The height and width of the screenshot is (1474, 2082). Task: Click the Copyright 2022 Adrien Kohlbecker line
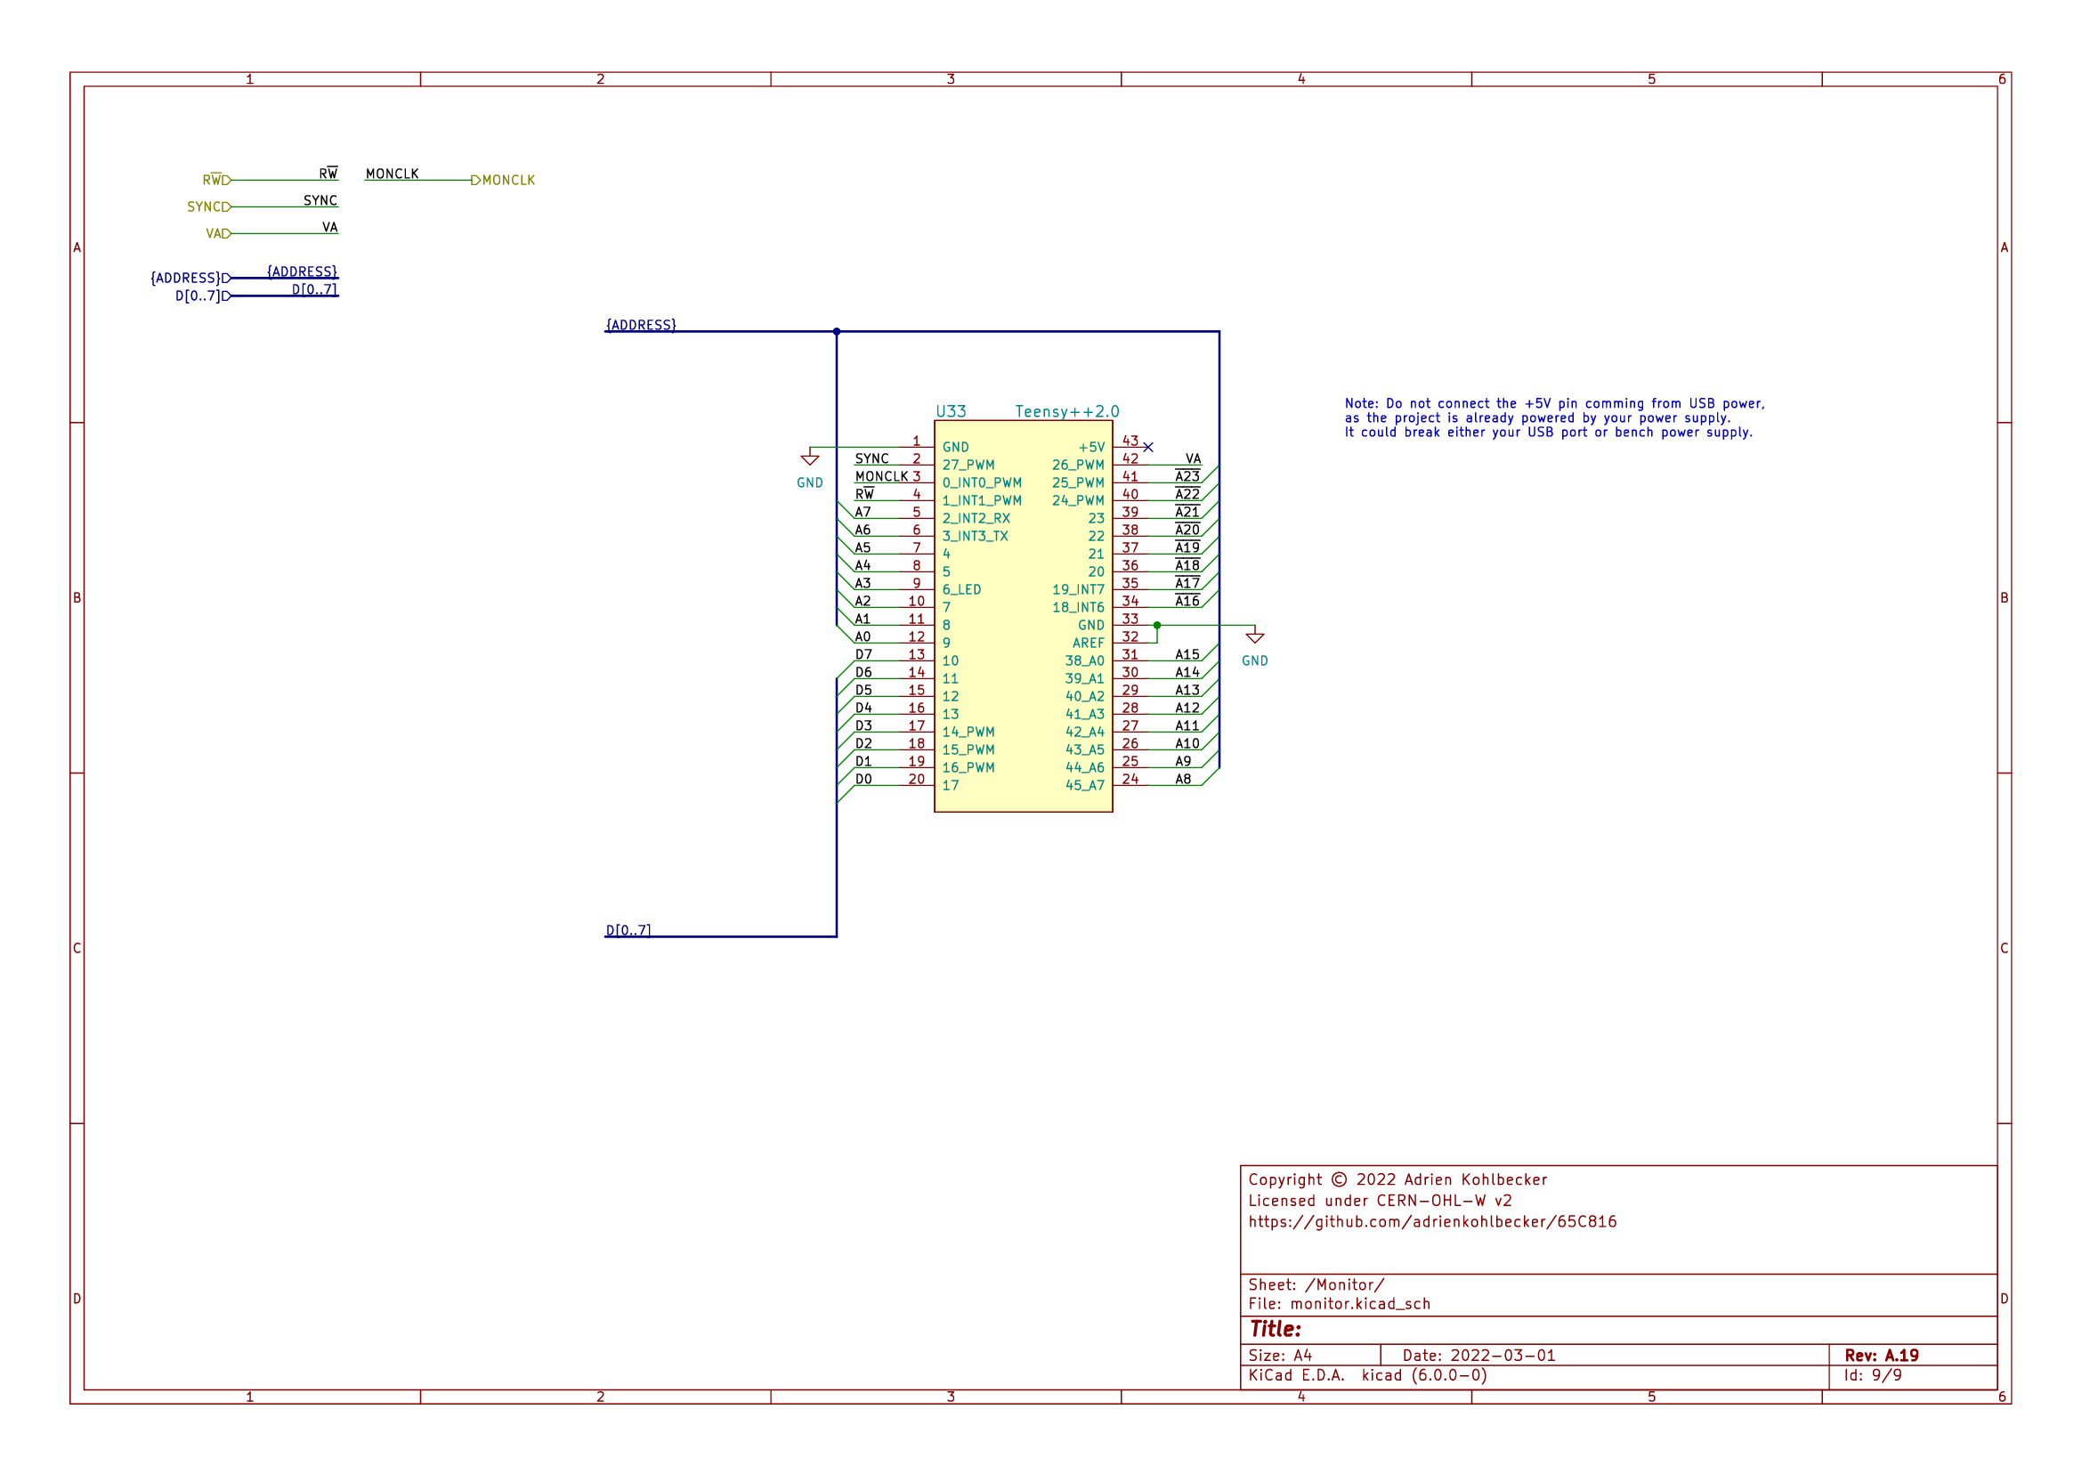[x=1397, y=1179]
